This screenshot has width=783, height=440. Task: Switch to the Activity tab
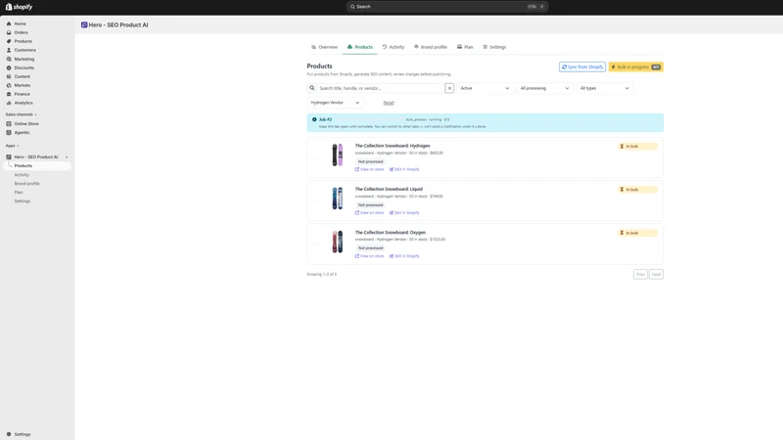393,47
